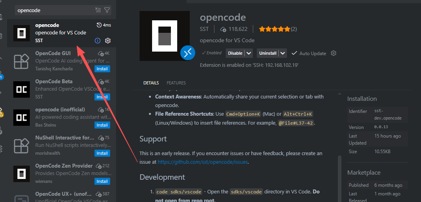The width and height of the screenshot is (421, 202).
Task: Install OpenCode Zen Provider extension
Action: 102,181
